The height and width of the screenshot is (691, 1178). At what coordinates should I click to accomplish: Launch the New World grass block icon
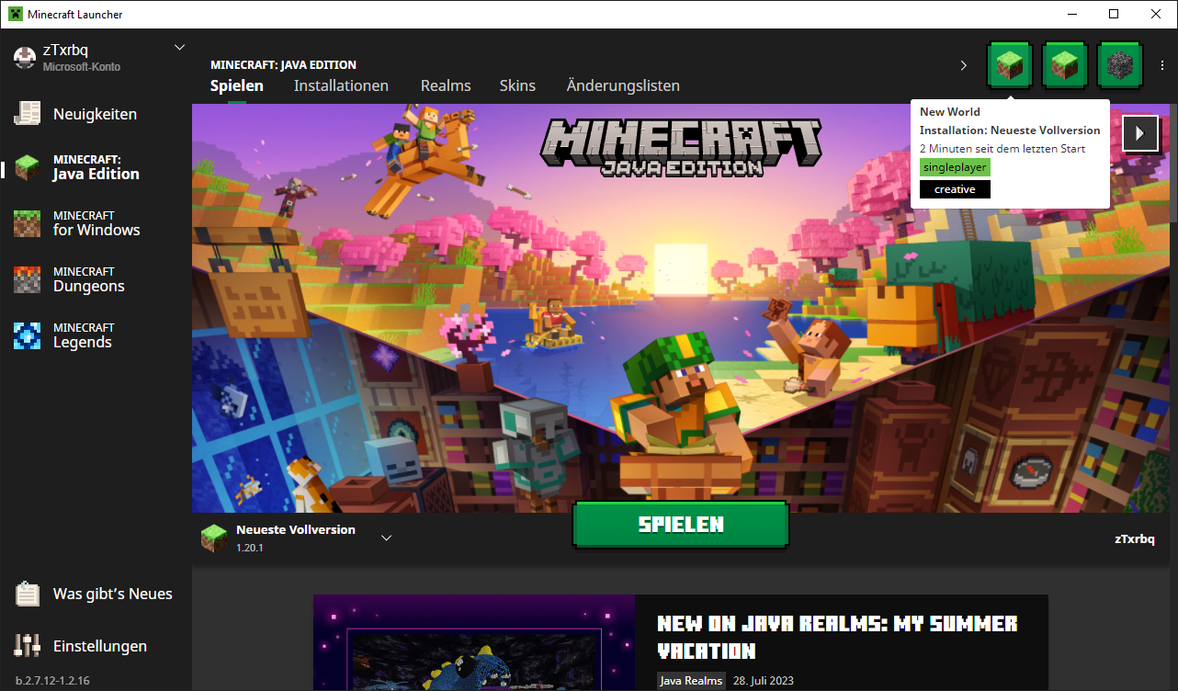click(1010, 65)
